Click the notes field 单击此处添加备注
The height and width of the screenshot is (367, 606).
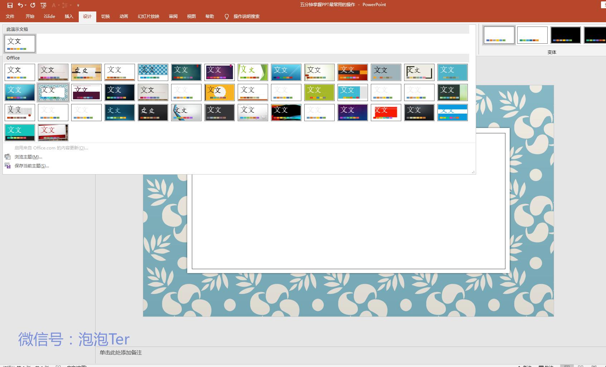pyautogui.click(x=121, y=353)
